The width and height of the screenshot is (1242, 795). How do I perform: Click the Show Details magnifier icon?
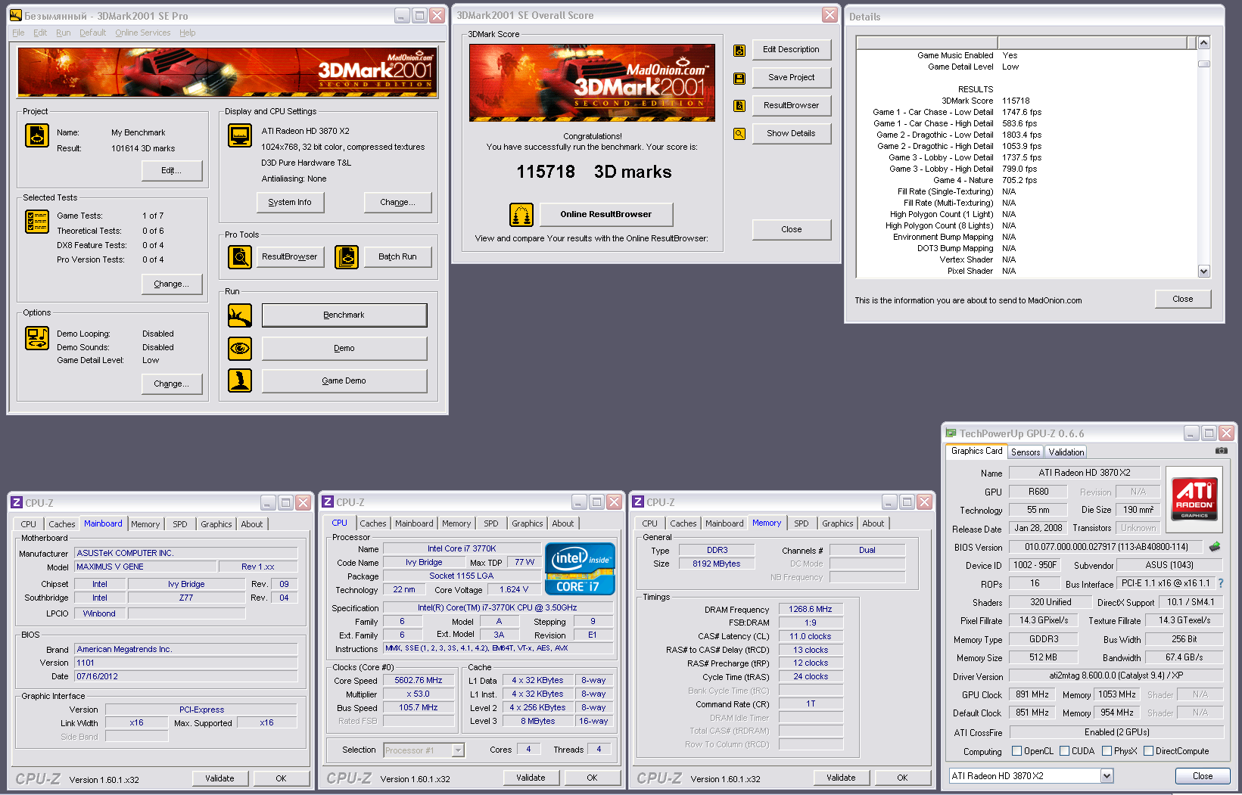[739, 134]
